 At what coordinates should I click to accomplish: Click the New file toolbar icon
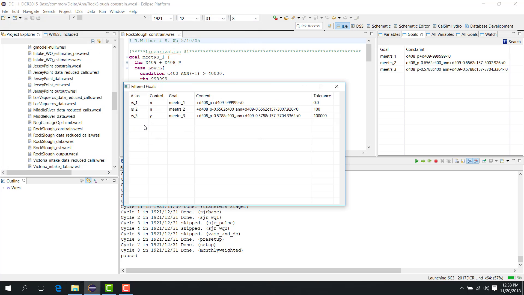point(3,18)
